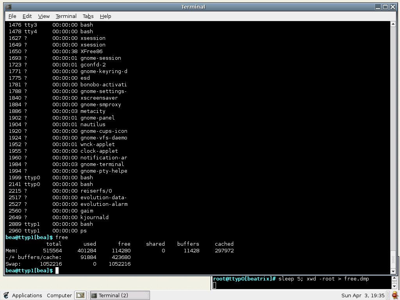Viewport: 400px width, 300px height.
Task: Click the Show Desktop icon in panel
Action: (x=80, y=295)
